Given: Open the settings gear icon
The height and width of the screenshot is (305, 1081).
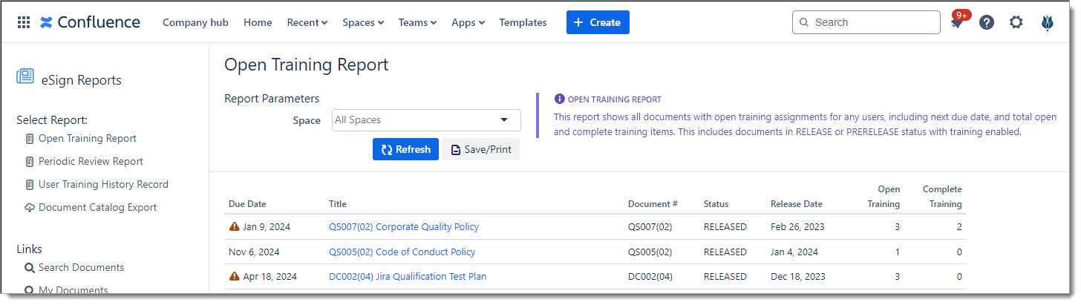Looking at the screenshot, I should pyautogui.click(x=1016, y=22).
